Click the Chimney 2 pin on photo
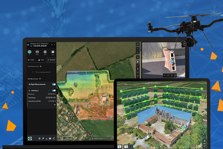 172,62
